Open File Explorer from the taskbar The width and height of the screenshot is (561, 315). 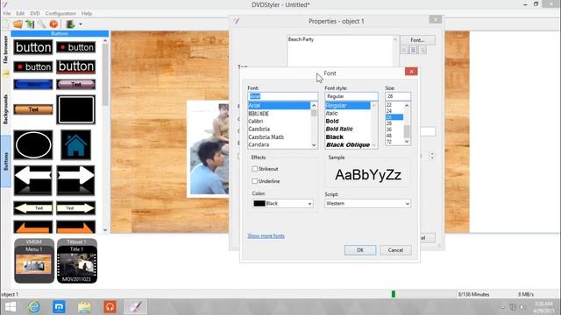coord(84,307)
